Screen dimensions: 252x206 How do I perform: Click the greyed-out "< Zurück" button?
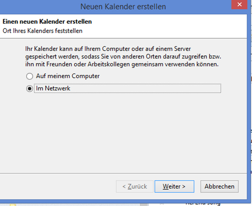[135, 186]
